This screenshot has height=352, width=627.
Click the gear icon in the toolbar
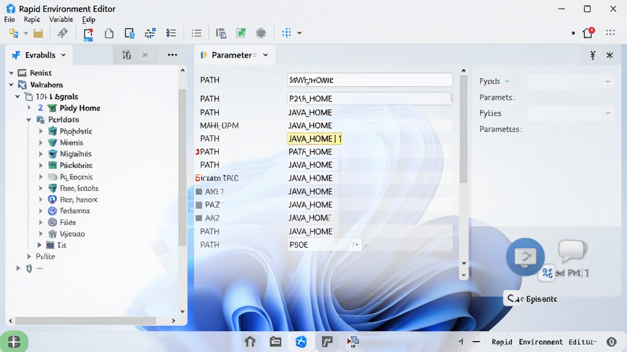261,33
